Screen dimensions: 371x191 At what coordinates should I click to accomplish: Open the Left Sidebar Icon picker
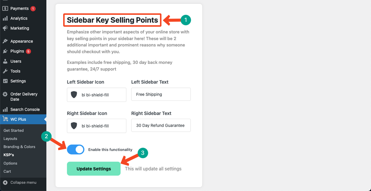click(97, 95)
